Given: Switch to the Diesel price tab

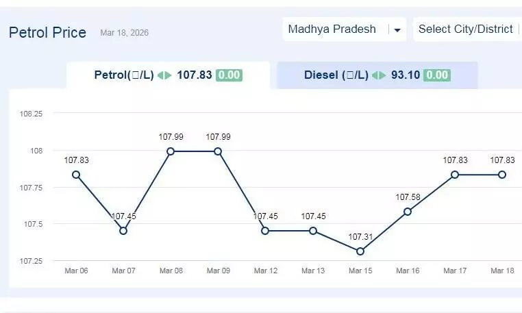Looking at the screenshot, I should click(x=376, y=75).
